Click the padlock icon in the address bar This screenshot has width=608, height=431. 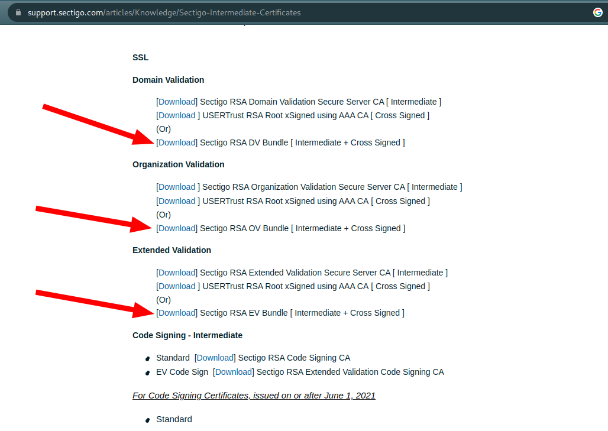[x=17, y=11]
